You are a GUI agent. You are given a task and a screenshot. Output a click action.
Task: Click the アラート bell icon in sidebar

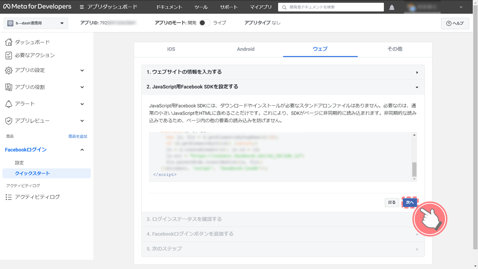[9, 104]
